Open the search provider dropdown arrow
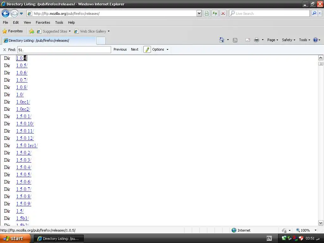This screenshot has height=243, width=324. [320, 13]
